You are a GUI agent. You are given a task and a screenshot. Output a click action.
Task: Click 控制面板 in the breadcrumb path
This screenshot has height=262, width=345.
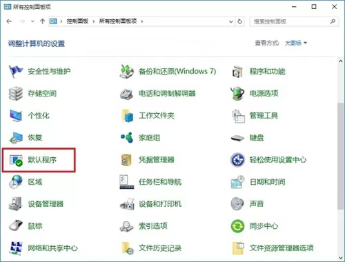(x=77, y=21)
